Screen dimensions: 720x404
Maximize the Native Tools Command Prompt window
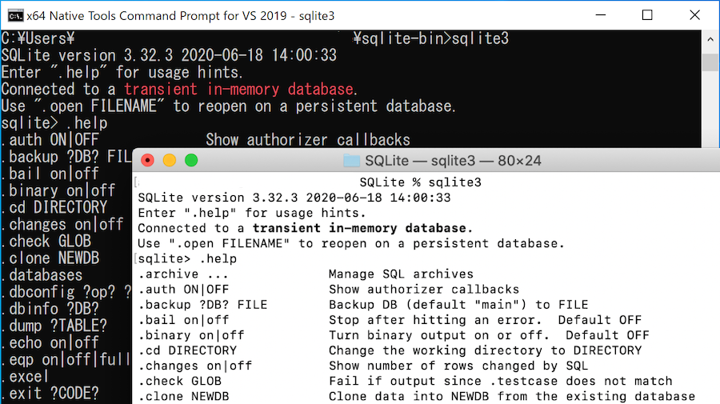pyautogui.click(x=647, y=14)
